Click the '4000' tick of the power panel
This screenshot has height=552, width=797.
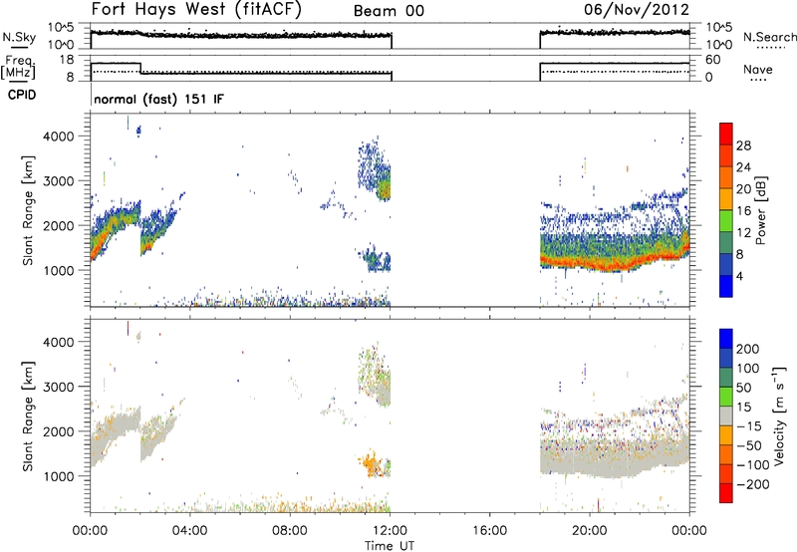[58, 137]
